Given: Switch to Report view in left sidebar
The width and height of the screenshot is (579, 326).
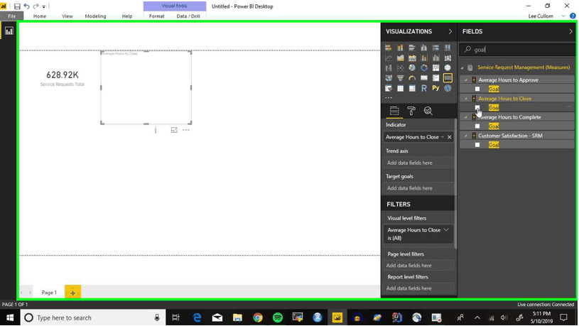Looking at the screenshot, I should (9, 31).
